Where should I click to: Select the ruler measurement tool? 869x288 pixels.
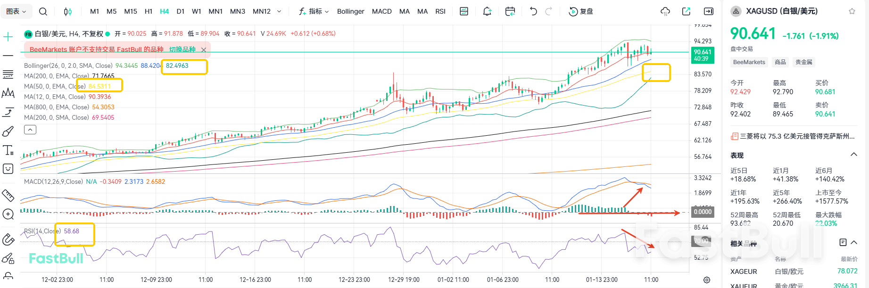tap(8, 195)
